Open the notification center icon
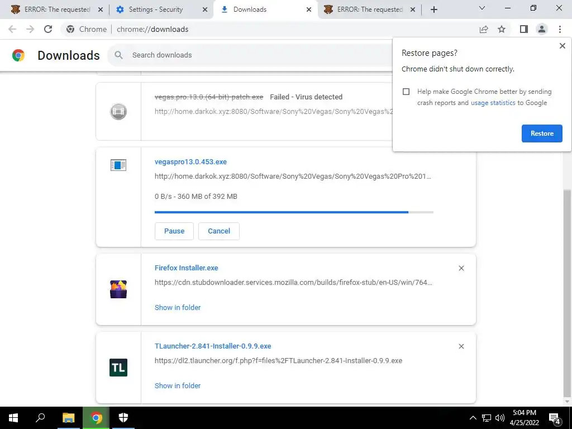 click(555, 418)
